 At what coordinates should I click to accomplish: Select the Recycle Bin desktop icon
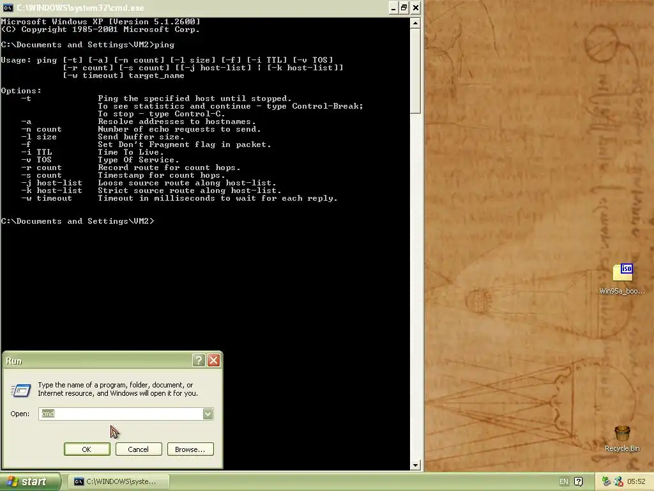[x=622, y=439]
